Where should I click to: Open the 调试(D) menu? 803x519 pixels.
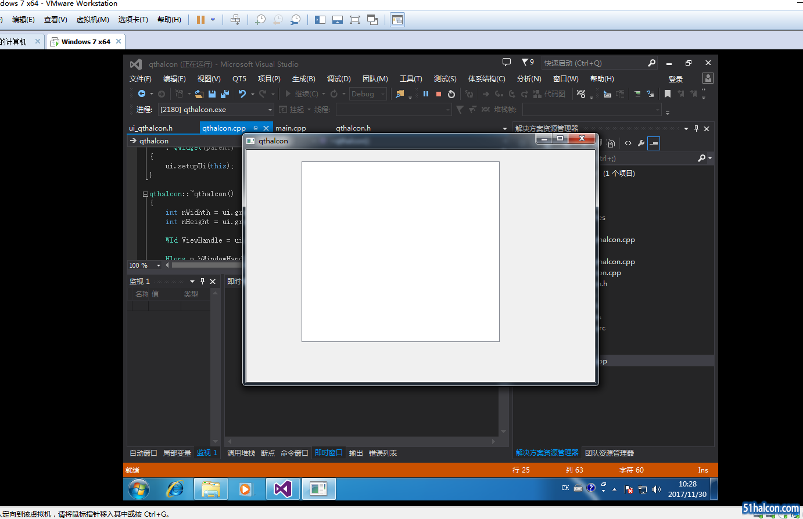339,79
